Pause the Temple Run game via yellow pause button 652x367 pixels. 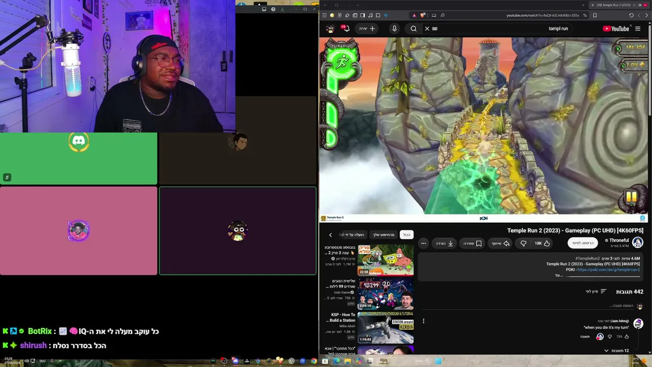click(x=632, y=197)
